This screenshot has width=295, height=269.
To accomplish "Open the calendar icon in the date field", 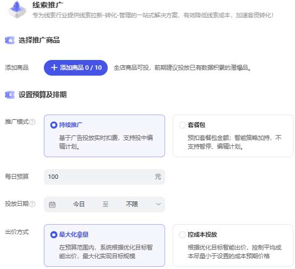I will click(x=52, y=204).
